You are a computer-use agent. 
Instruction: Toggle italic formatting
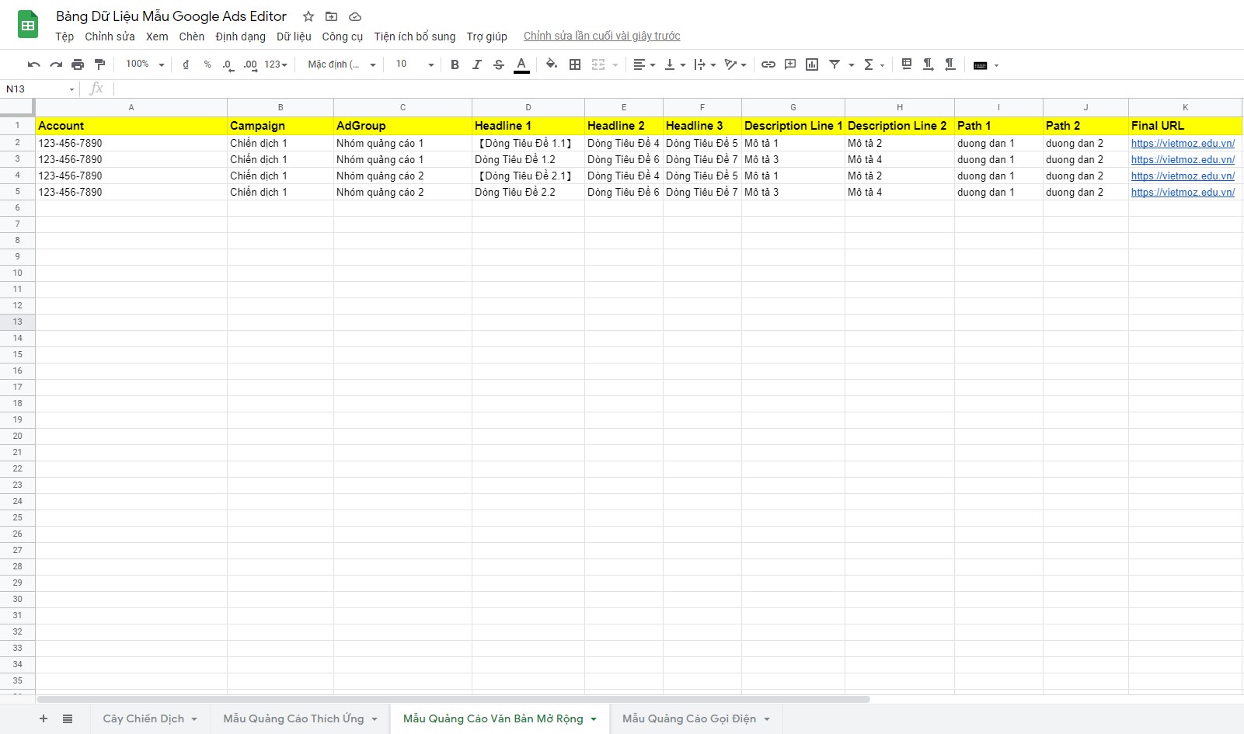pyautogui.click(x=476, y=64)
